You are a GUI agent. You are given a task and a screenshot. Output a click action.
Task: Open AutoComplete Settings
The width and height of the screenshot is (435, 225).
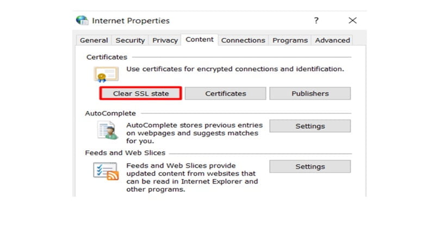310,126
